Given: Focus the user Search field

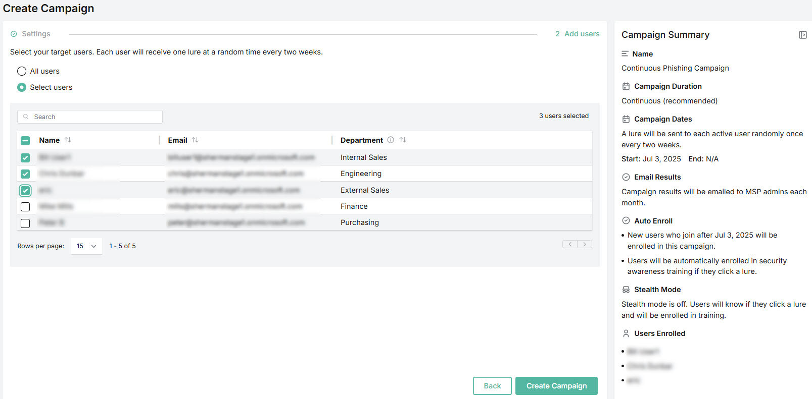Looking at the screenshot, I should 90,117.
